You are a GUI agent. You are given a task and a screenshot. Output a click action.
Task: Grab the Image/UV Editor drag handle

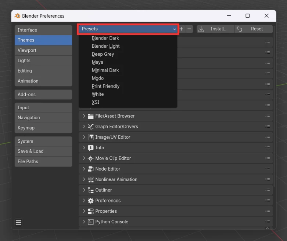click(x=268, y=137)
